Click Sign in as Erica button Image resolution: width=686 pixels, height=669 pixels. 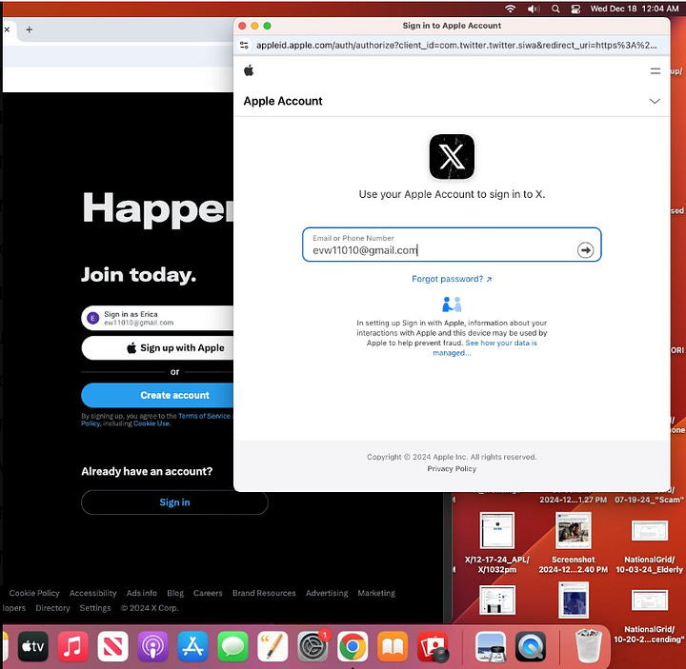(157, 318)
